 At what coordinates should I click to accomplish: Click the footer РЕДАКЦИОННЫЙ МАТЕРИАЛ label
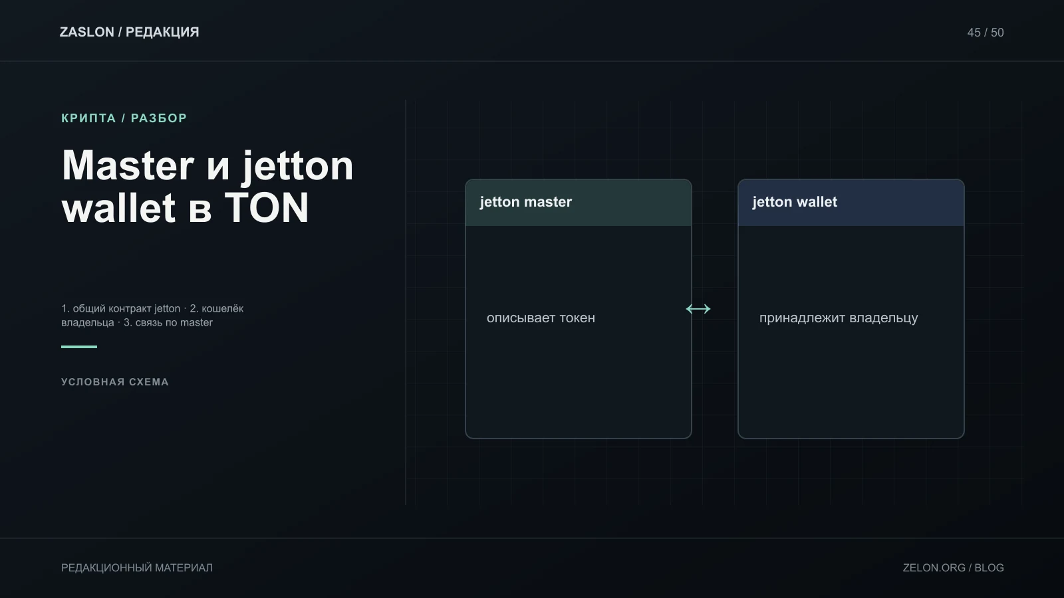pyautogui.click(x=137, y=568)
